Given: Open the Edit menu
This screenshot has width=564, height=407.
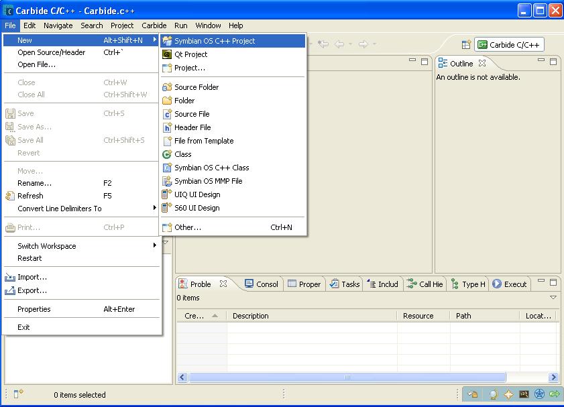Looking at the screenshot, I should point(30,25).
